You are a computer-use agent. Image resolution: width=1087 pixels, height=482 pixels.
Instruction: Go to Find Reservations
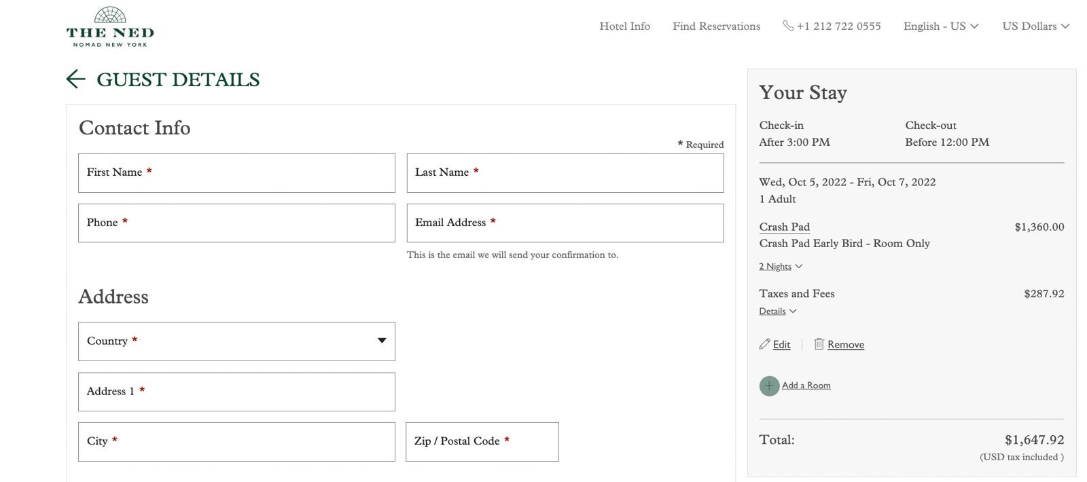[x=716, y=26]
